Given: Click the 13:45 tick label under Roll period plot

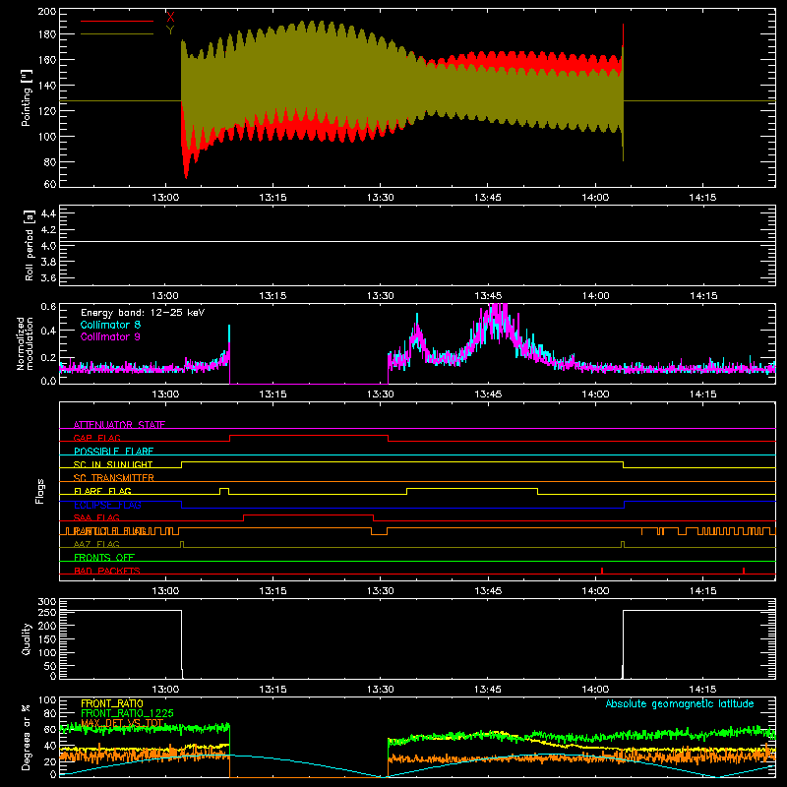Looking at the screenshot, I should click(x=488, y=296).
